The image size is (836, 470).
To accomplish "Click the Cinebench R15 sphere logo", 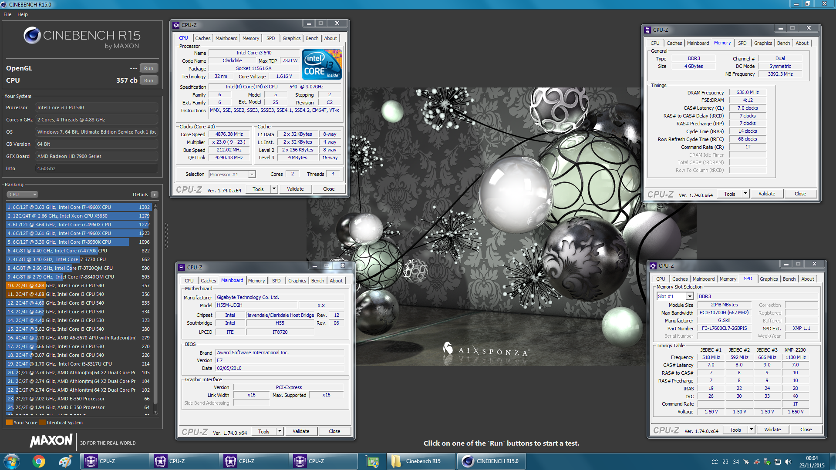I will [x=32, y=35].
